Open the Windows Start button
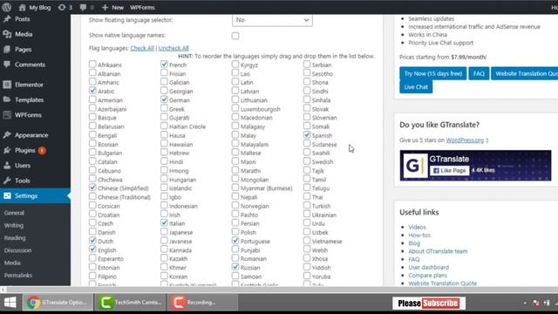Viewport: 558px width, 314px height. (x=10, y=303)
